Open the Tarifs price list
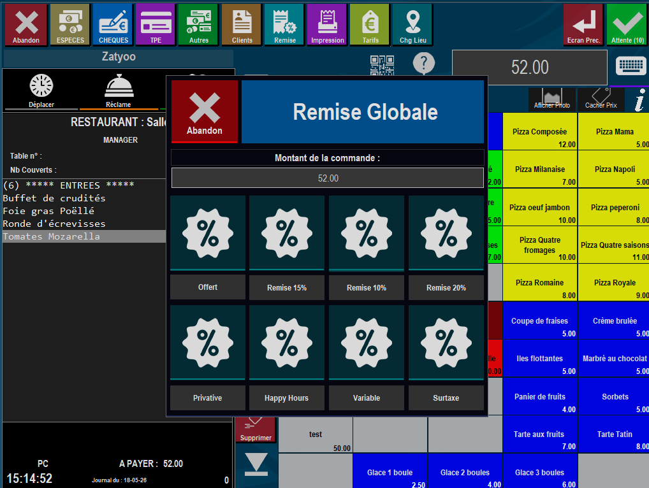Screen dimensions: 649x488 pos(370,25)
